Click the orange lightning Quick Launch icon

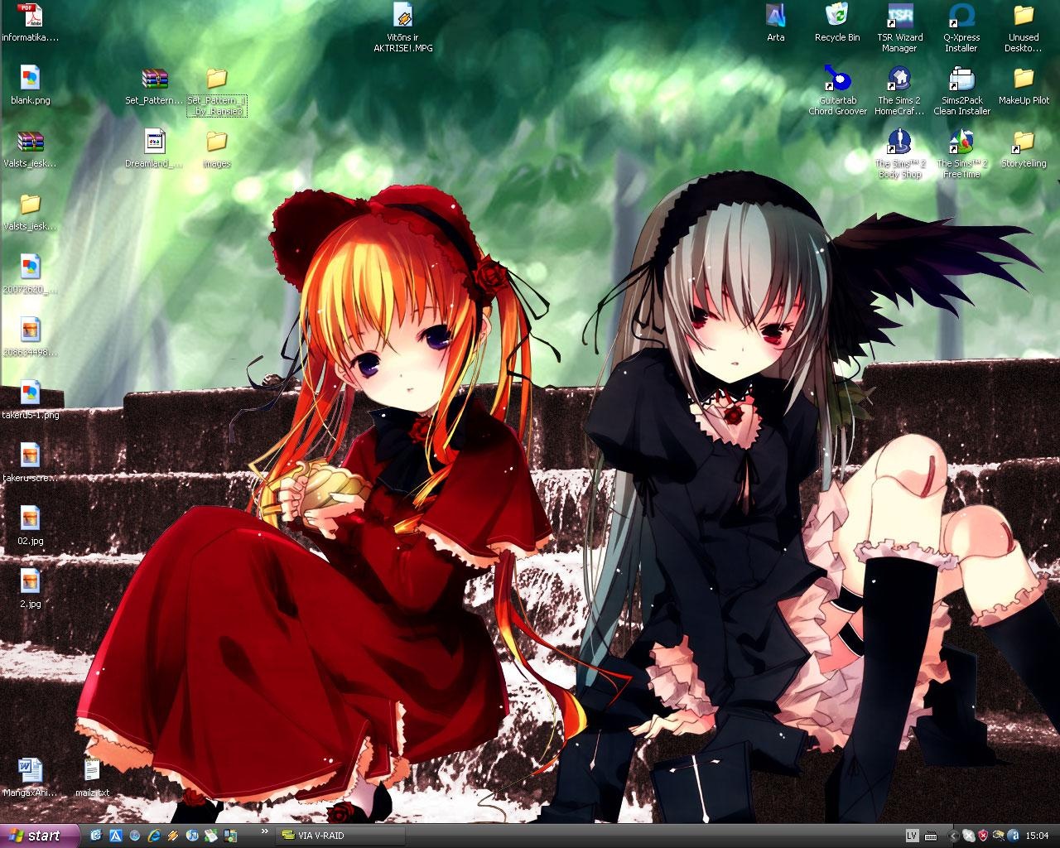[x=173, y=836]
